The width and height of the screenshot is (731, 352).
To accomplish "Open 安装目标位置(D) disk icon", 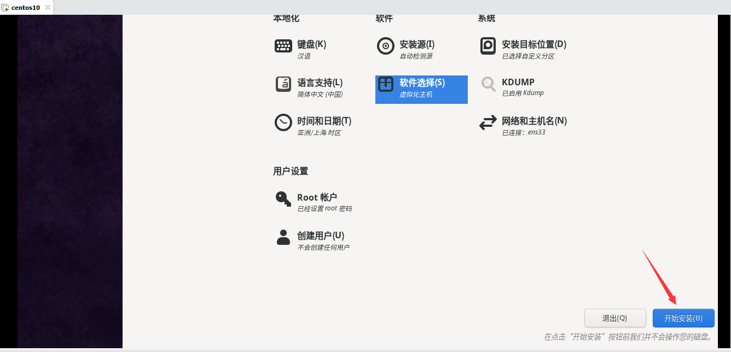I will pyautogui.click(x=488, y=46).
